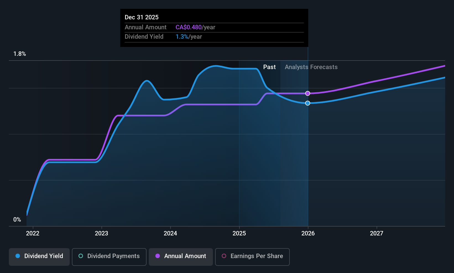Click the 2025 x-axis label
454x273 pixels.
pyautogui.click(x=239, y=233)
